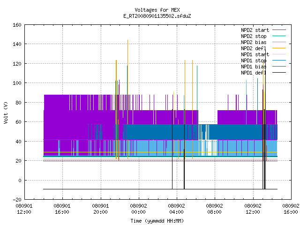Click the x-axis tick label 080902 04:00
300x225 pixels.
click(177, 209)
